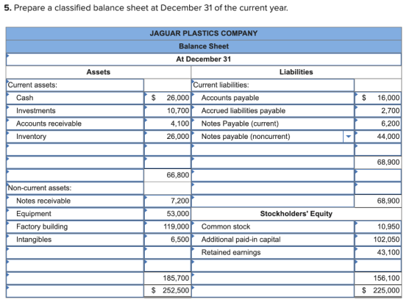
Task: Click the stockholders' equity total 156,100
Action: [378, 278]
